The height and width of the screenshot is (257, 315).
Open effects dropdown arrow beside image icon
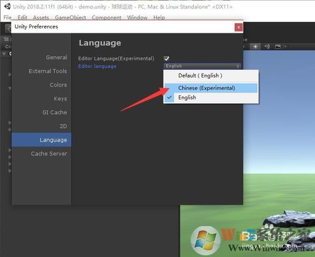[x=285, y=47]
